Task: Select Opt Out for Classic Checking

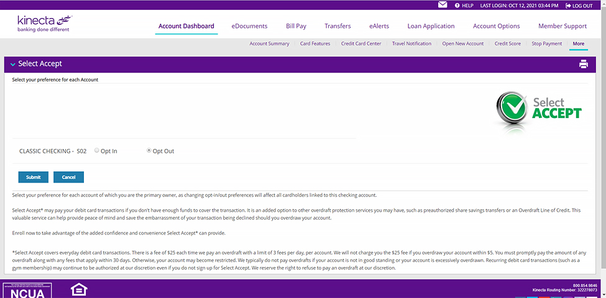Action: [x=149, y=150]
